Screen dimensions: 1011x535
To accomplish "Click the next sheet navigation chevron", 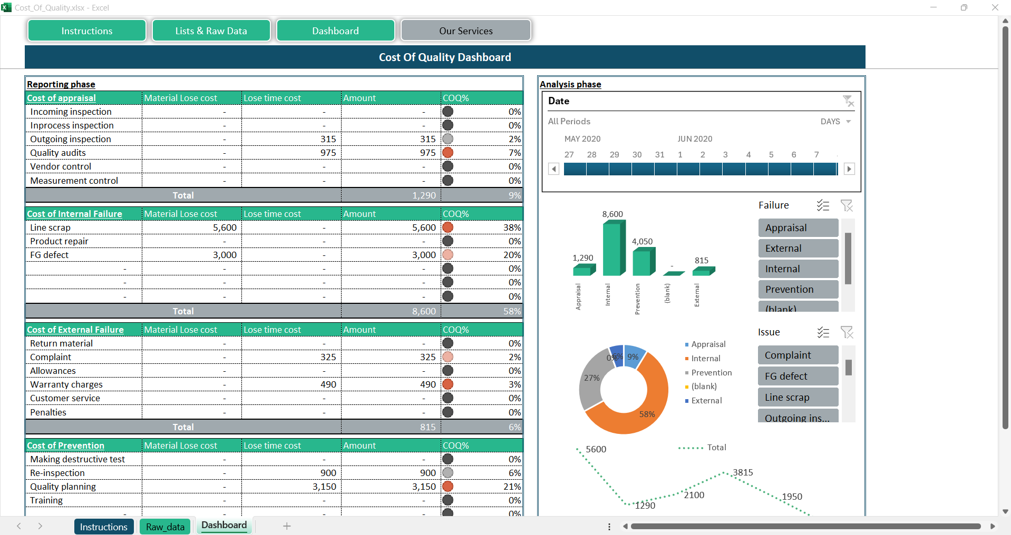I will click(x=40, y=526).
